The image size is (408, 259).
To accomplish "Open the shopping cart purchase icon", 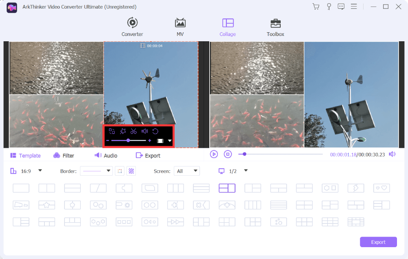I will [x=316, y=7].
